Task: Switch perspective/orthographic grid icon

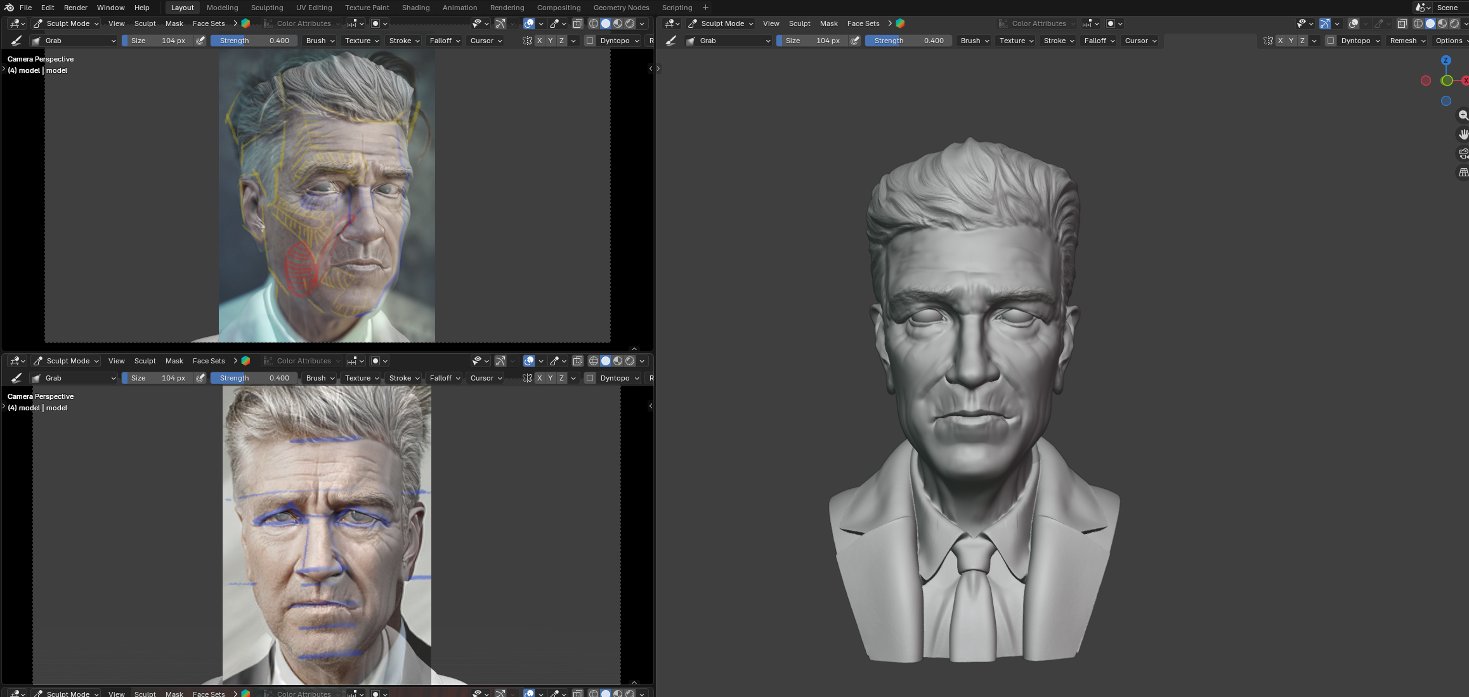Action: point(1463,173)
